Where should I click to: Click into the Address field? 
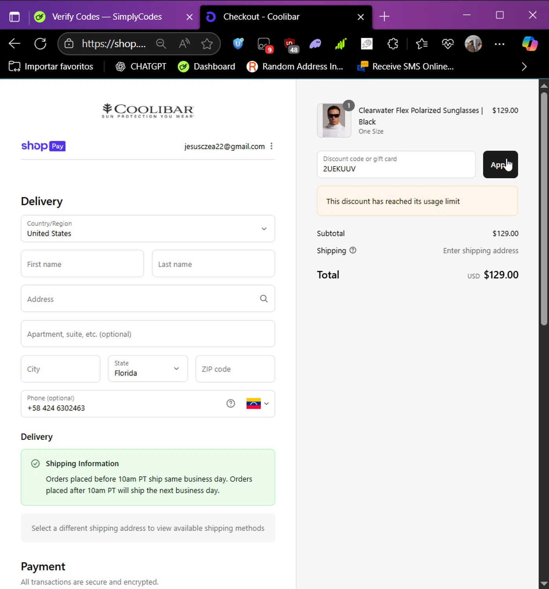coord(148,299)
